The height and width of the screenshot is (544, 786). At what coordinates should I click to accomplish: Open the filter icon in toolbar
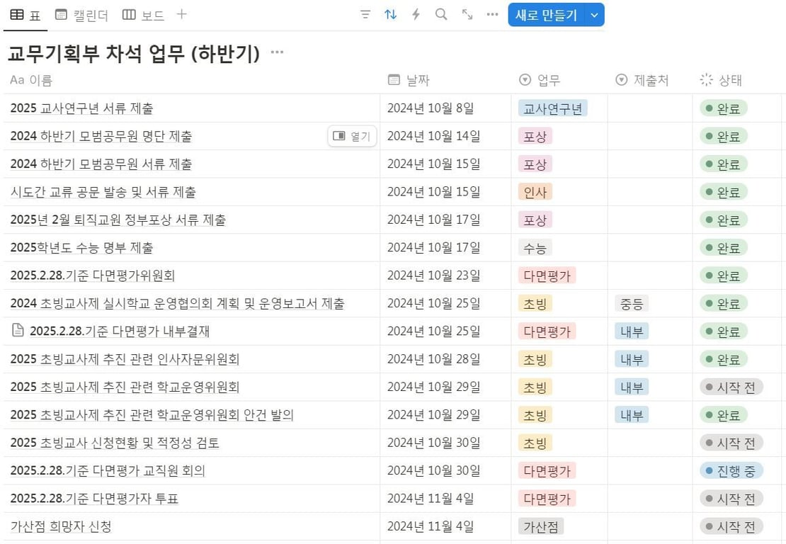tap(365, 15)
